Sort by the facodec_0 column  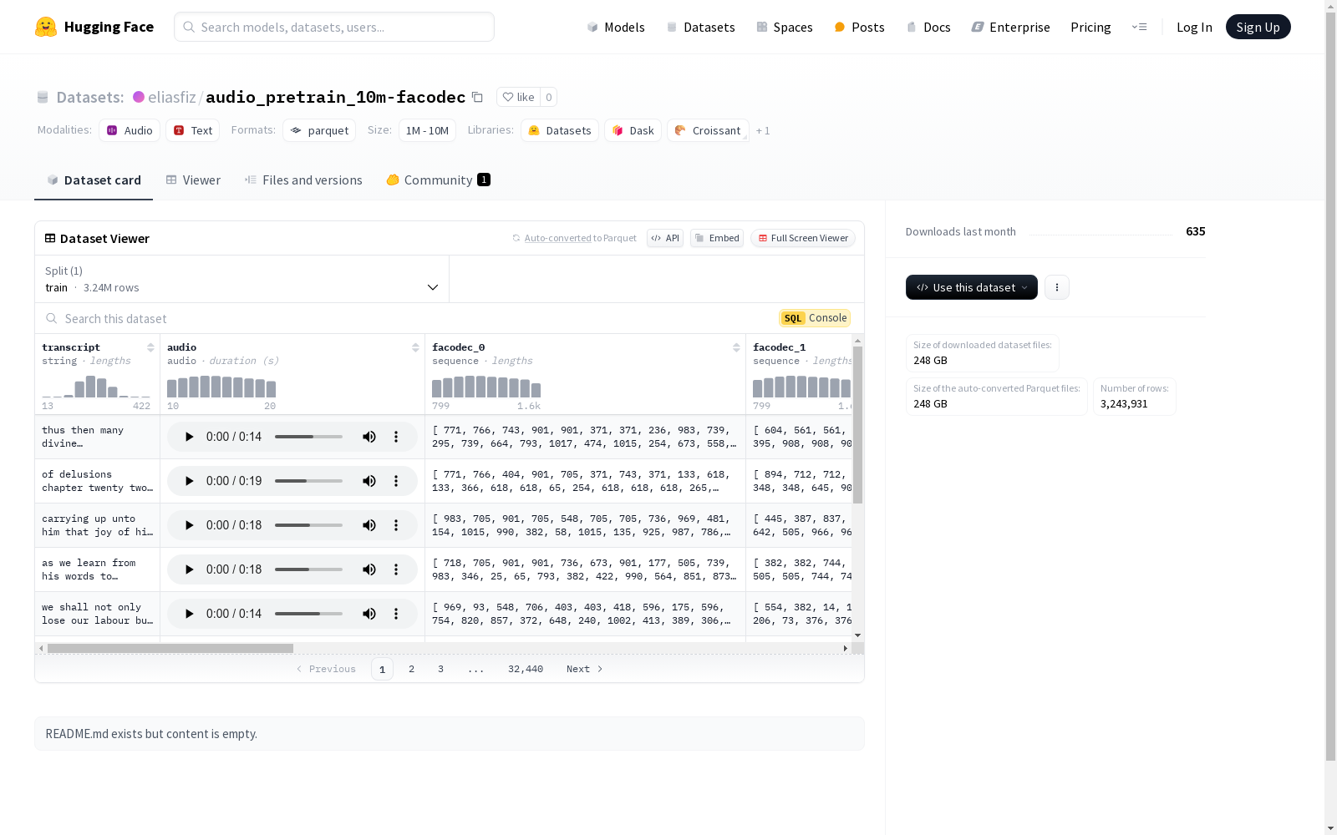pos(736,347)
